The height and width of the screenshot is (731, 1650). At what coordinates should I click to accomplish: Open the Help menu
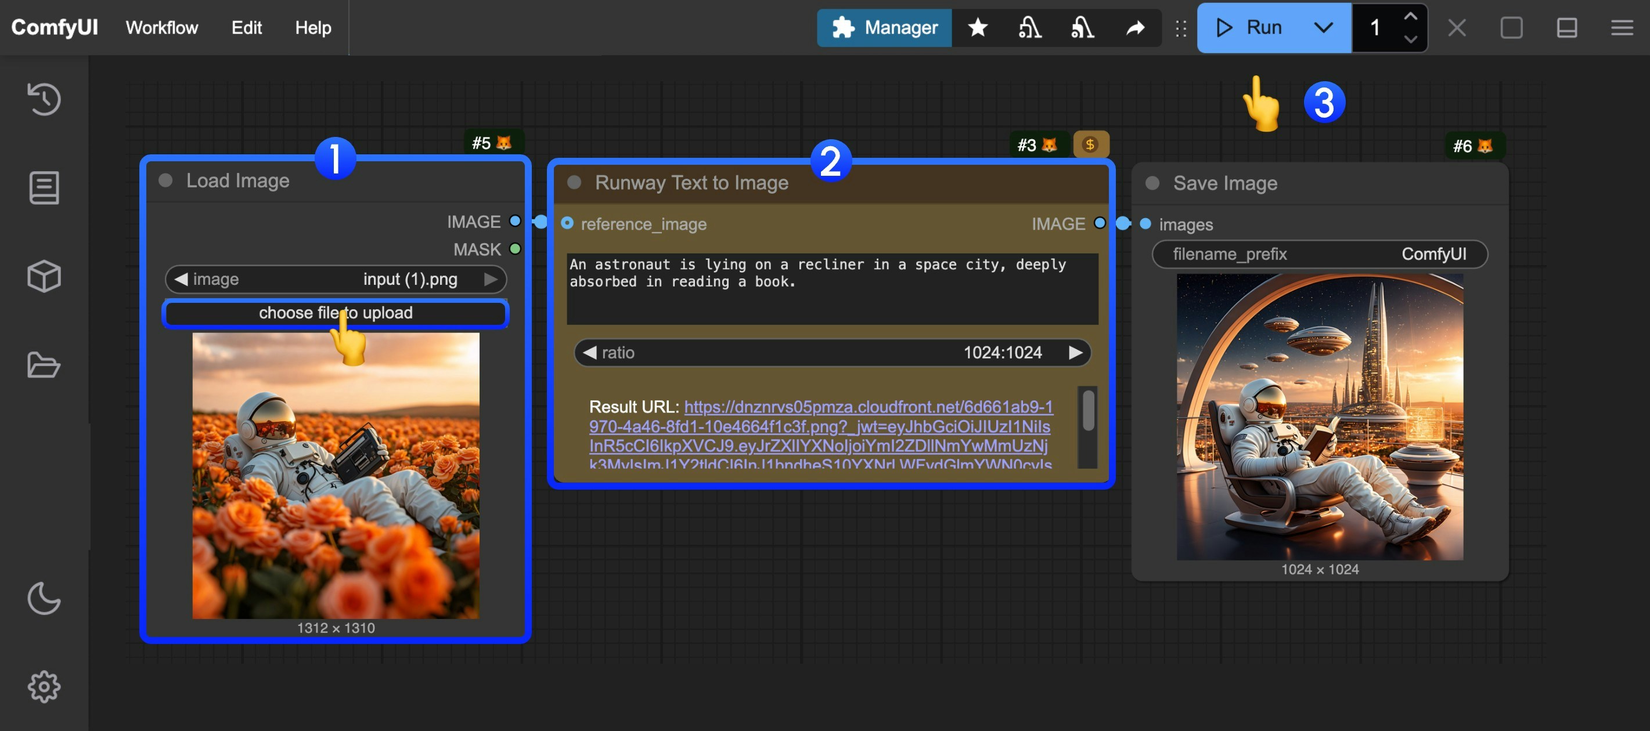(x=312, y=27)
